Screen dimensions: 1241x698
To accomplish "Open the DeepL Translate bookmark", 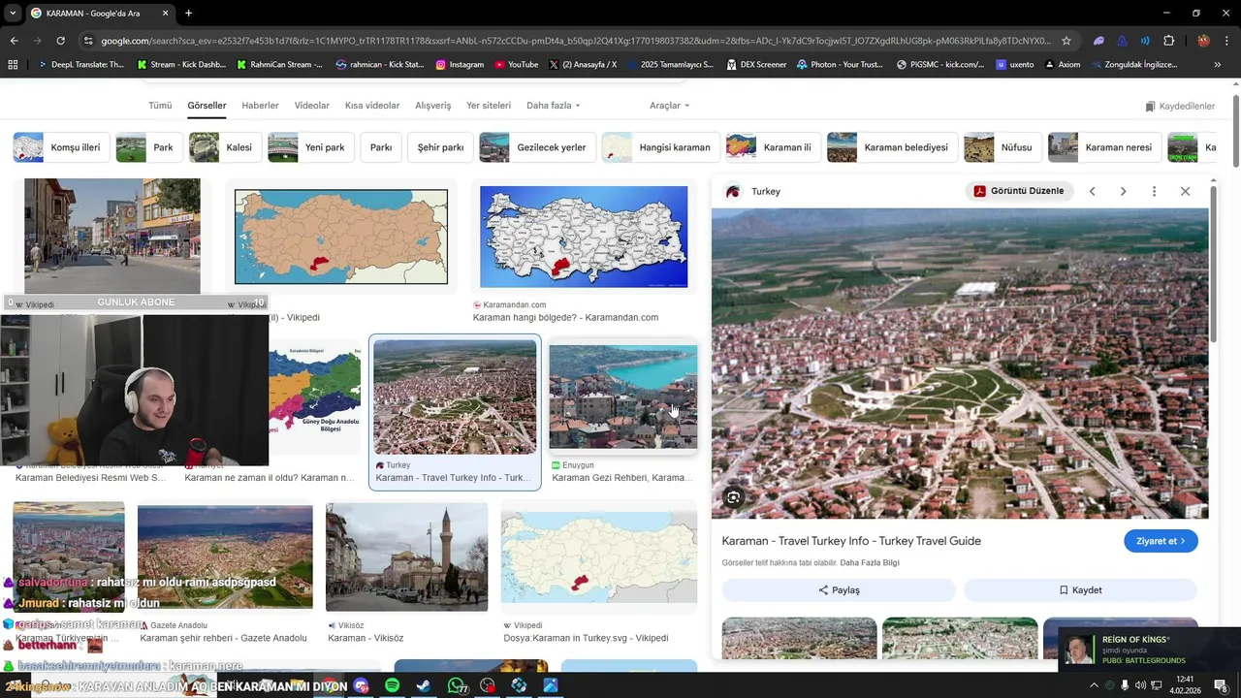I will (80, 65).
